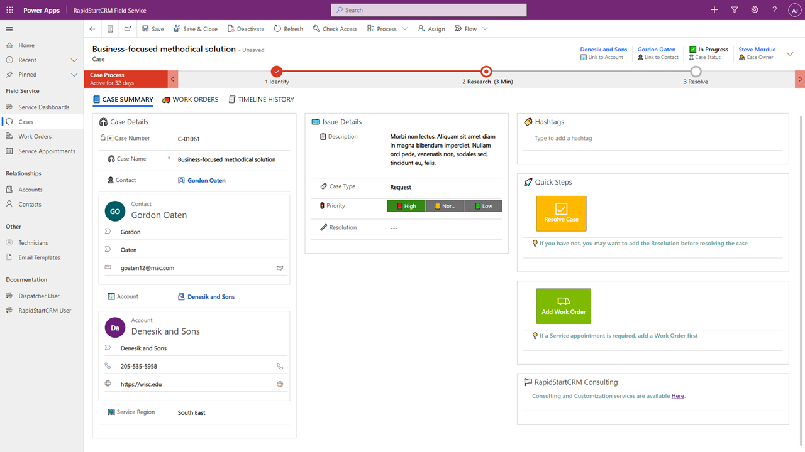The width and height of the screenshot is (805, 452).
Task: Open Cases in the sidebar
Action: pyautogui.click(x=42, y=122)
